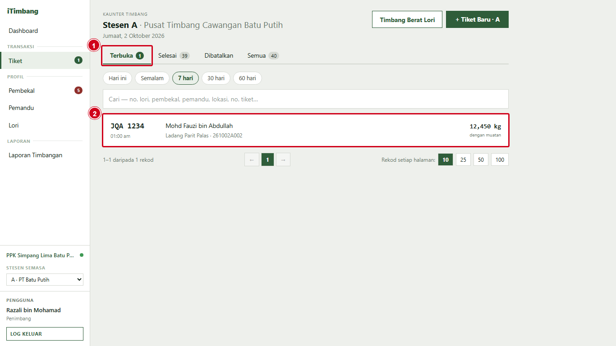Set records per page to 100

[500, 159]
